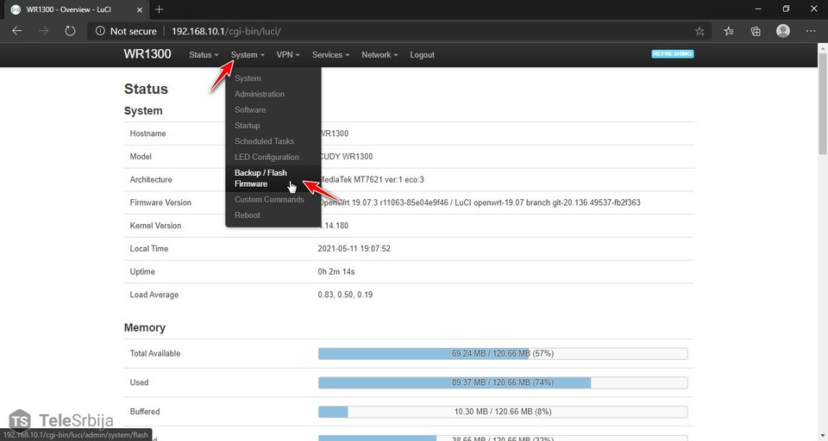Click the Total Available memory progress bar
The height and width of the screenshot is (441, 828).
[x=503, y=353]
